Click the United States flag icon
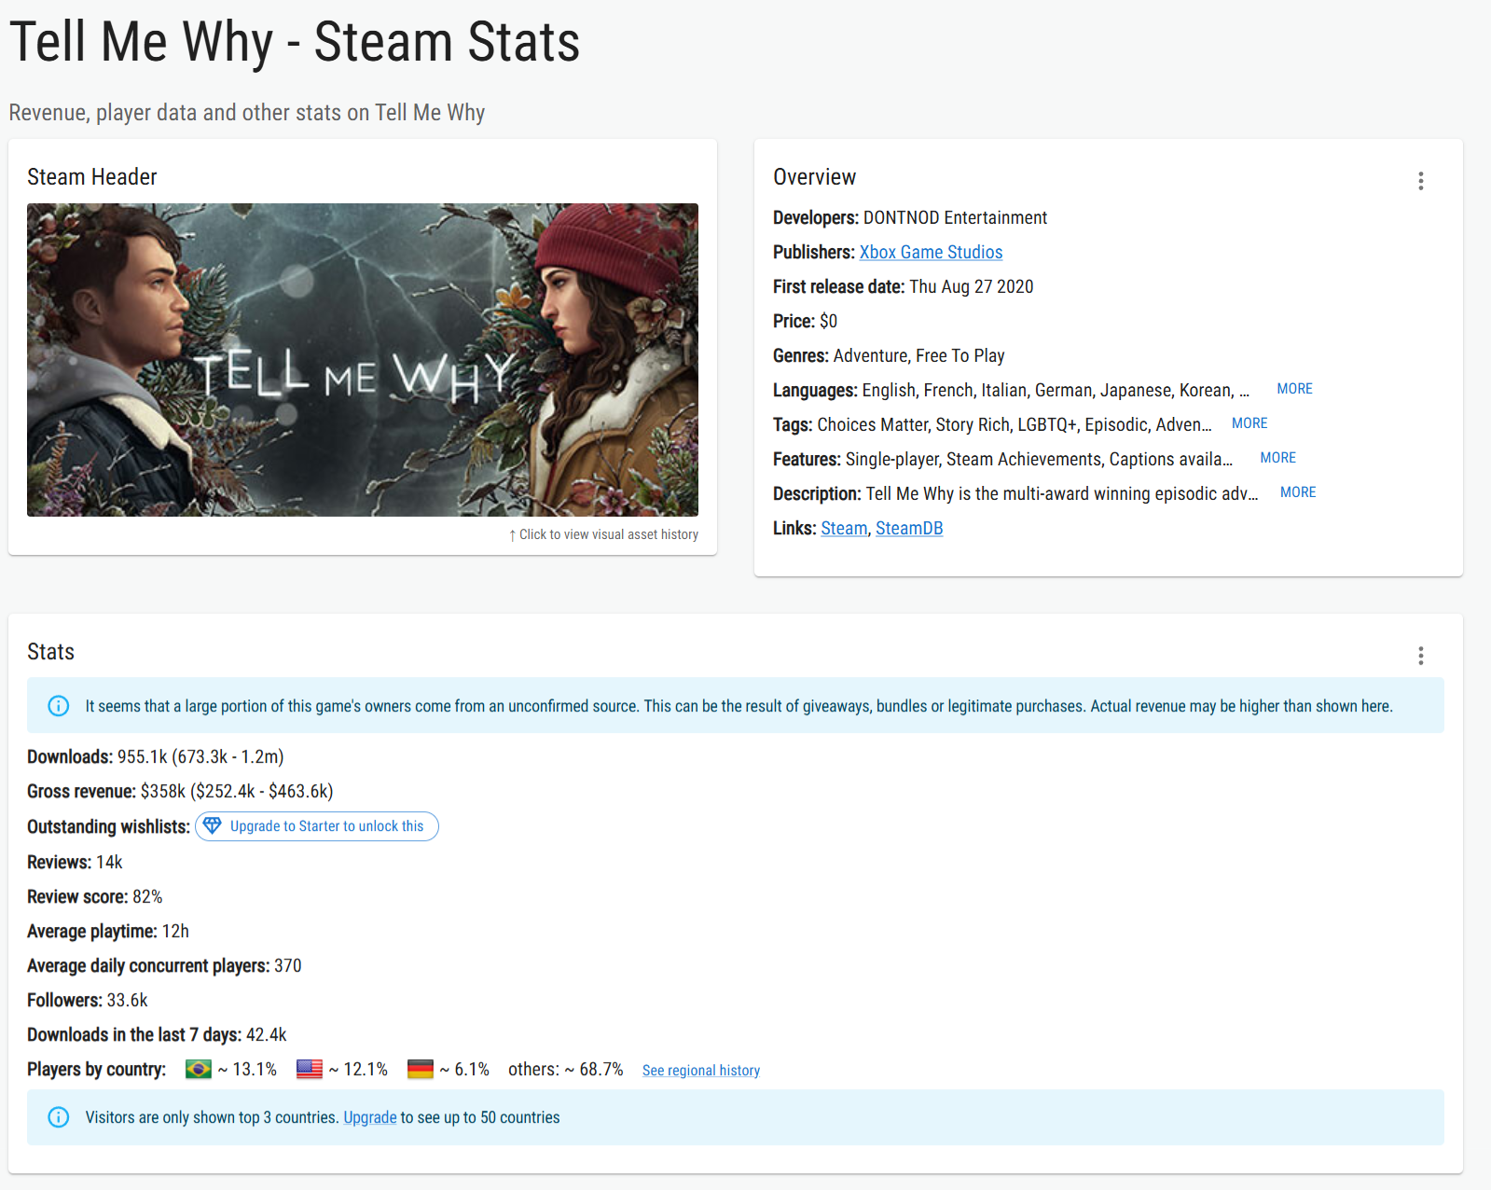Image resolution: width=1491 pixels, height=1190 pixels. (x=310, y=1070)
